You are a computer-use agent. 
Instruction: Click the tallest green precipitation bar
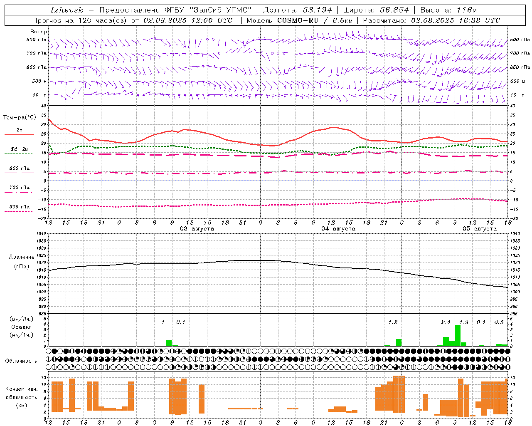coord(458,335)
